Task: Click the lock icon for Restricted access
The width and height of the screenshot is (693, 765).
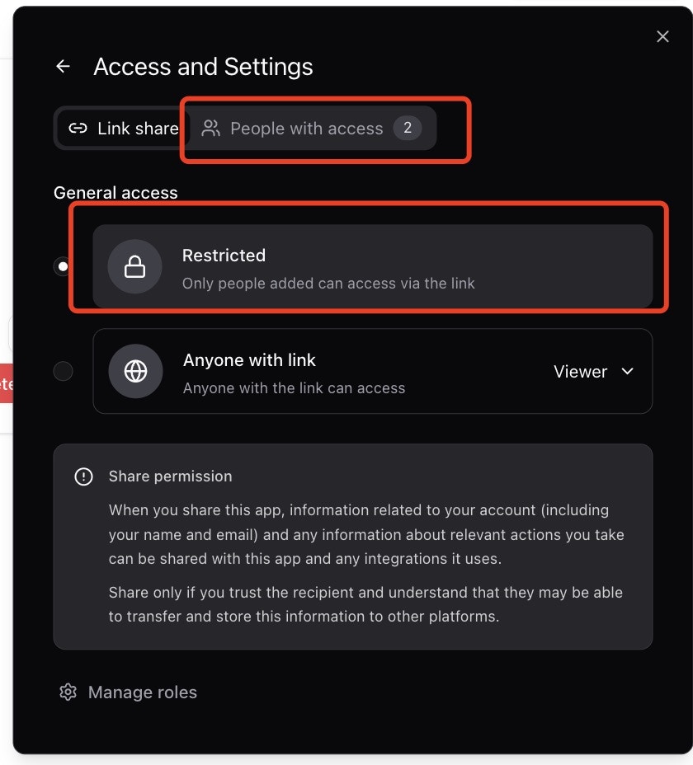Action: click(x=135, y=266)
